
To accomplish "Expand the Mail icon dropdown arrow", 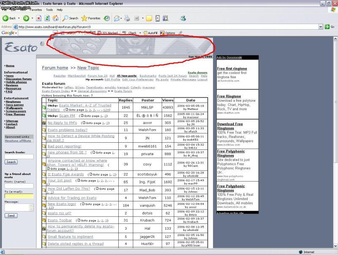I will point(121,18).
